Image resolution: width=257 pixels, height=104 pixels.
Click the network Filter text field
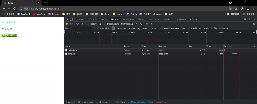pos(78,28)
